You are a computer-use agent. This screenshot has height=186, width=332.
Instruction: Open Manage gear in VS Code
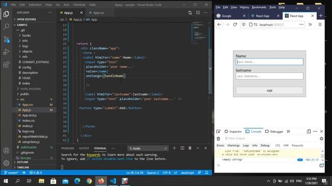pyautogui.click(x=6, y=163)
